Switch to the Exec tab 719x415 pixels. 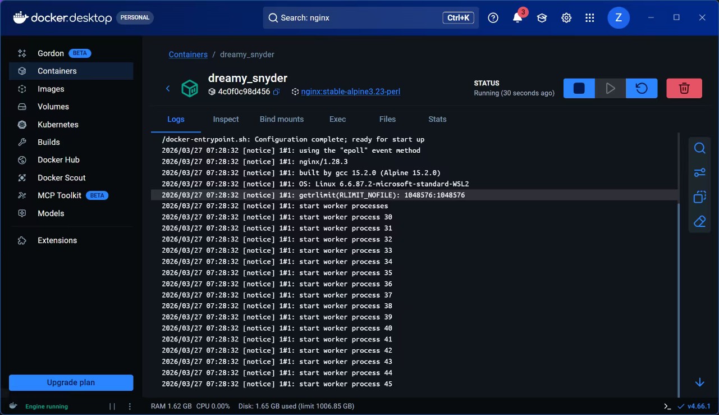tap(338, 120)
